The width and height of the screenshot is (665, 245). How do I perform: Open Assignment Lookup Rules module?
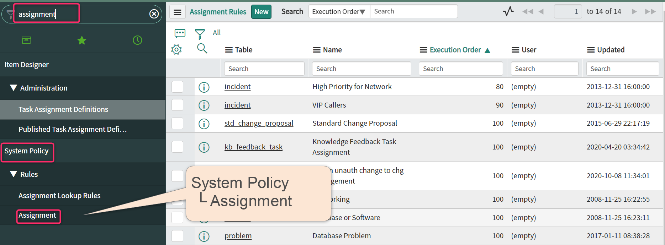point(59,196)
